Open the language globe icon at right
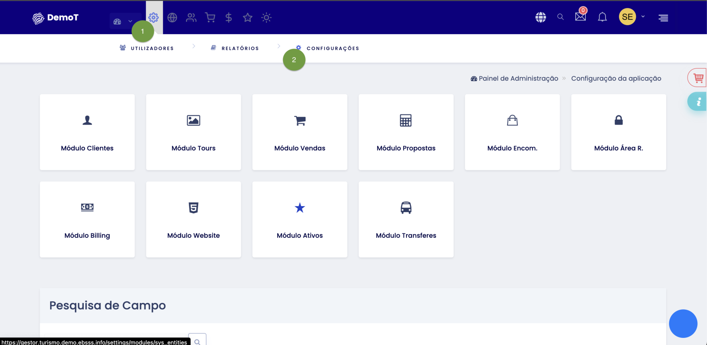The image size is (707, 345). (541, 17)
